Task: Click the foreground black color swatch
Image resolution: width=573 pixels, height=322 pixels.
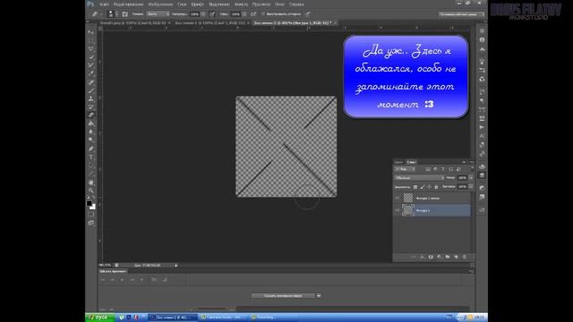Action: (89, 203)
